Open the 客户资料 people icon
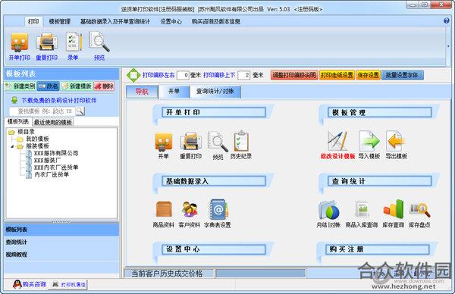 pos(189,214)
